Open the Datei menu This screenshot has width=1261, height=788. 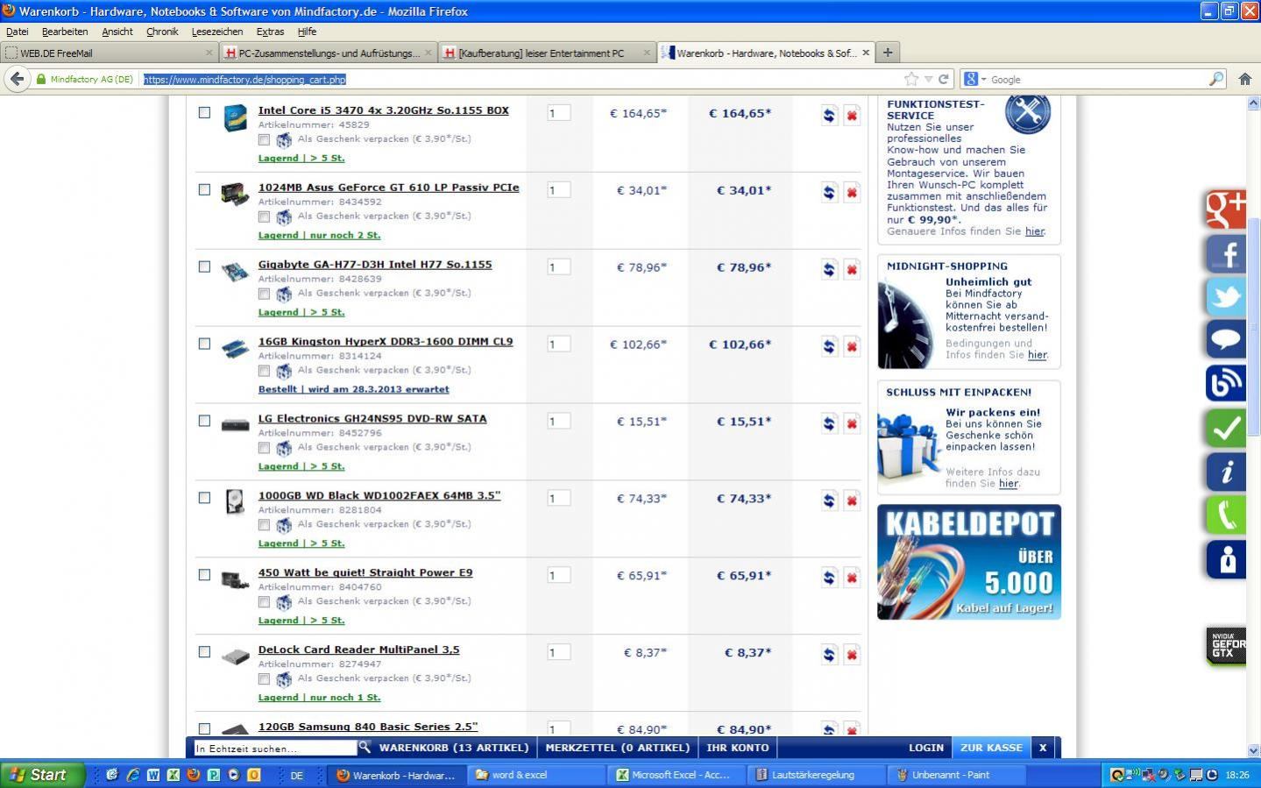click(17, 32)
